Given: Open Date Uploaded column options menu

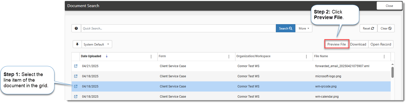Looking at the screenshot, I should pyautogui.click(x=151, y=56).
